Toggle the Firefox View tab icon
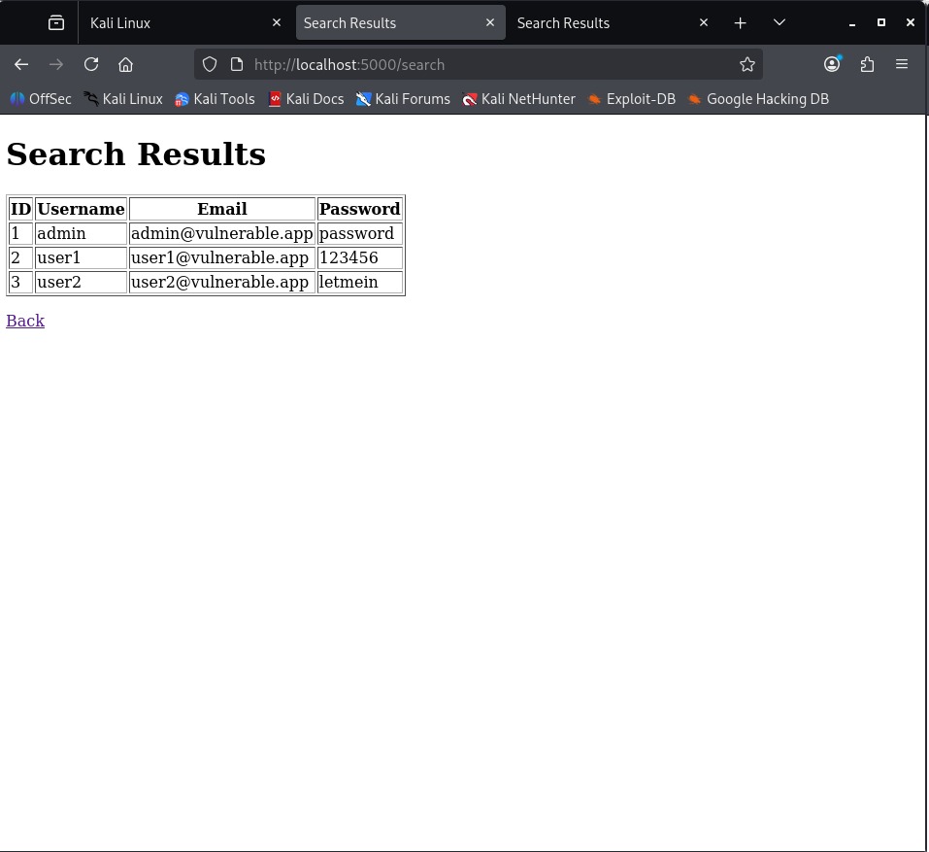 pyautogui.click(x=56, y=22)
